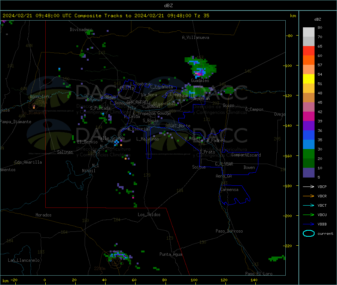The width and height of the screenshot is (337, 285).
Task: Click the 'Cda_Amarilla' map label
Action: [28, 162]
